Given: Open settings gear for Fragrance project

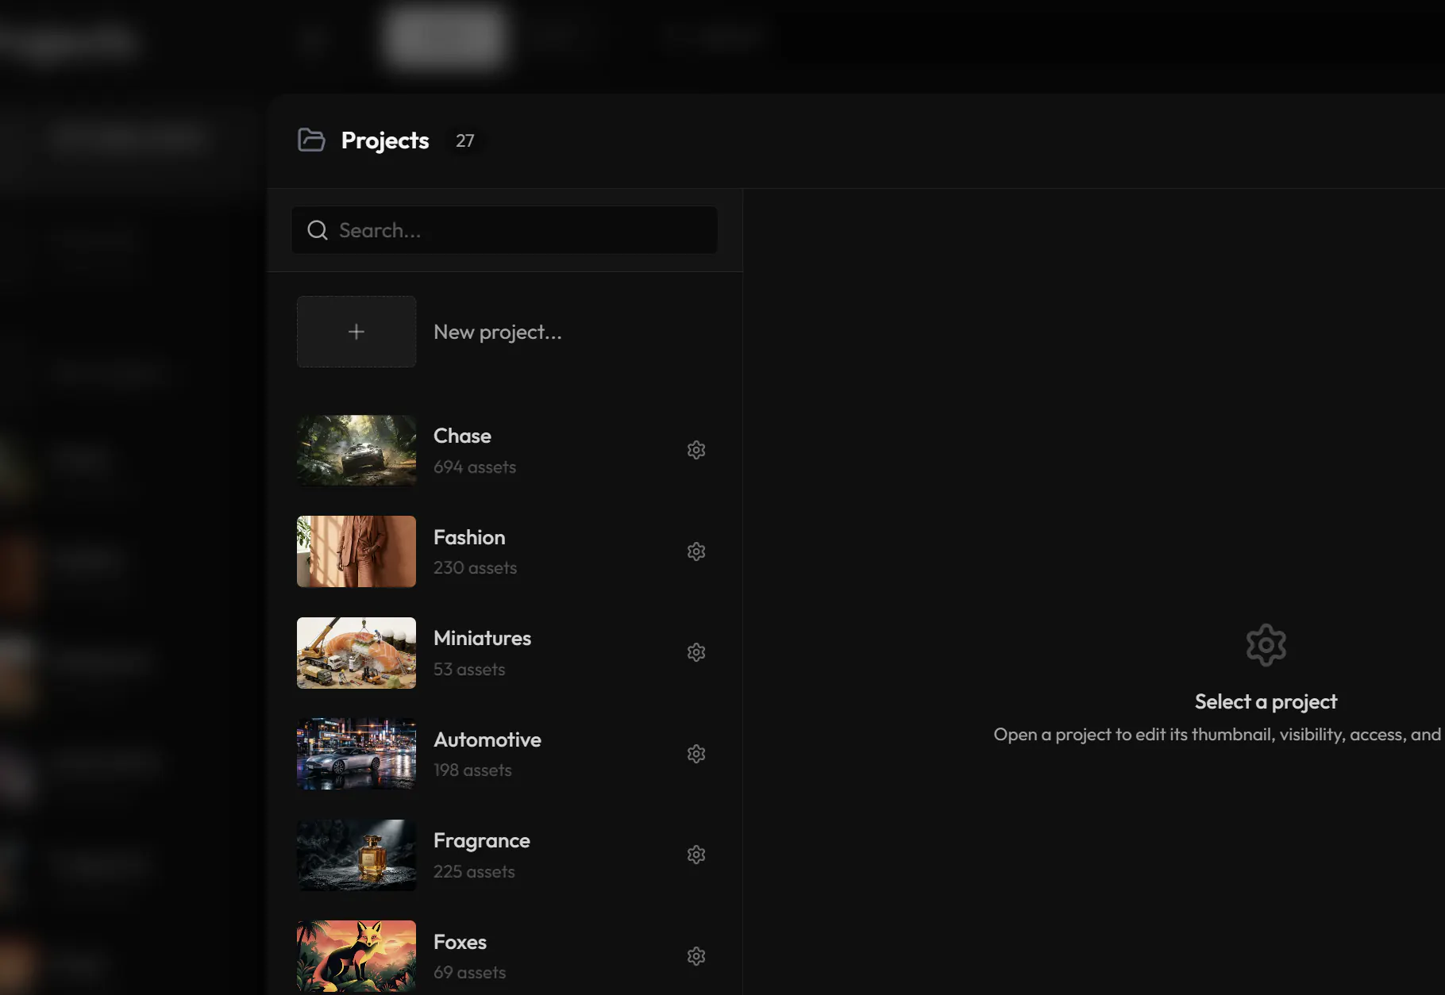Looking at the screenshot, I should [x=696, y=855].
